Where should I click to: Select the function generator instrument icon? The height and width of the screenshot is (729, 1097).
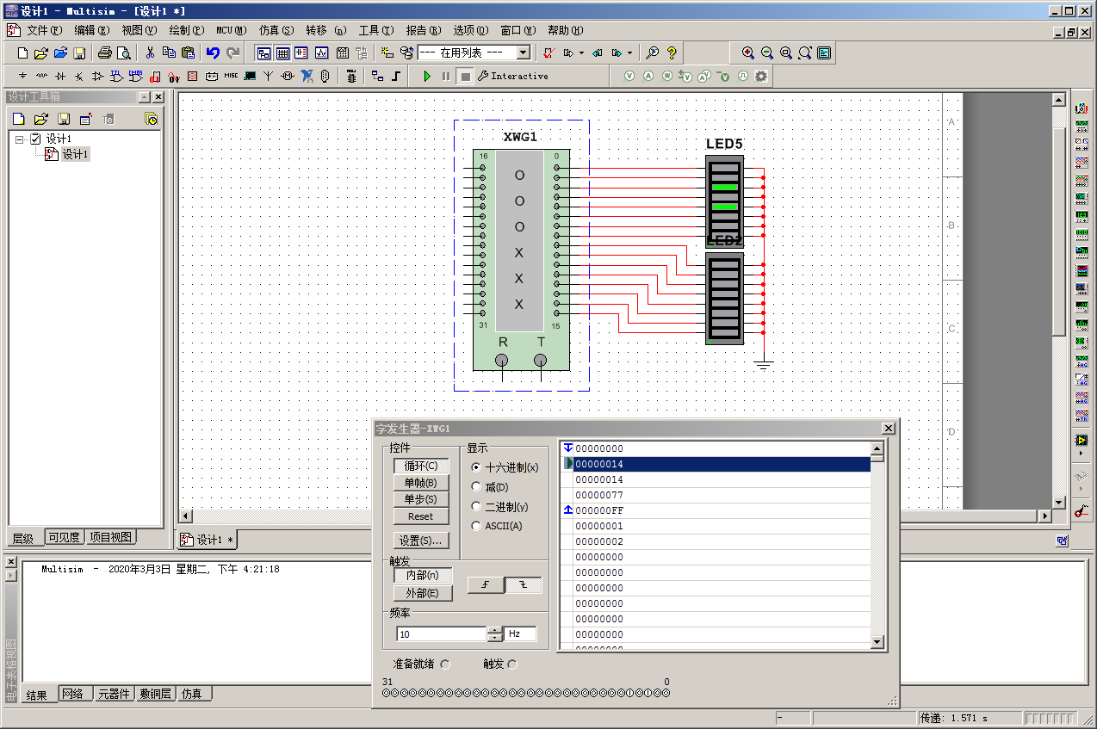[x=1082, y=124]
